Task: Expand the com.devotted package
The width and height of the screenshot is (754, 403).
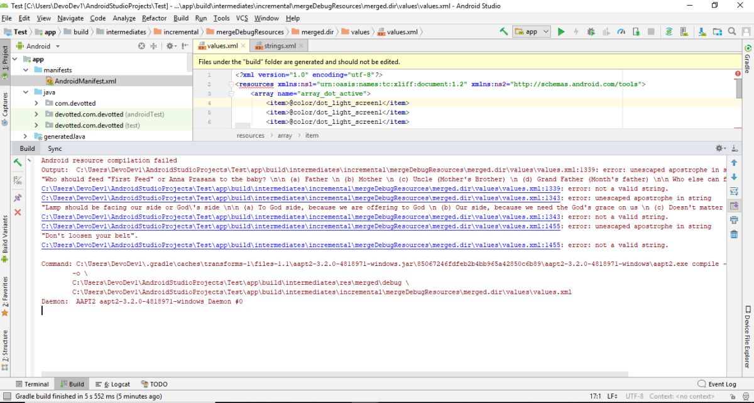Action: tap(36, 103)
